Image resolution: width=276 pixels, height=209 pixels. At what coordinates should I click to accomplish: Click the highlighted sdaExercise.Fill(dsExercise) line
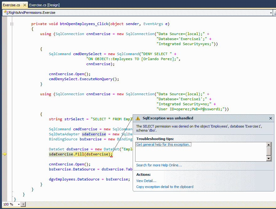81,154
